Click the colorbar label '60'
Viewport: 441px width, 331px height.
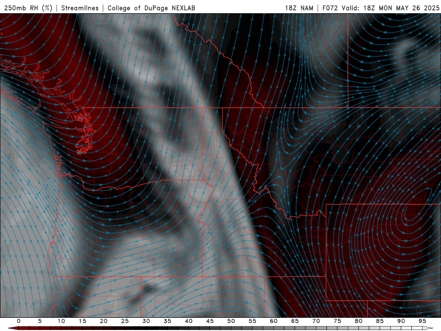click(273, 321)
